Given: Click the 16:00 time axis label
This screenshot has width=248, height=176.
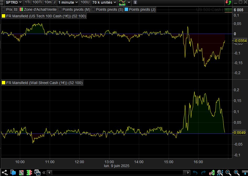Looking at the screenshot, I should pos(198,162).
